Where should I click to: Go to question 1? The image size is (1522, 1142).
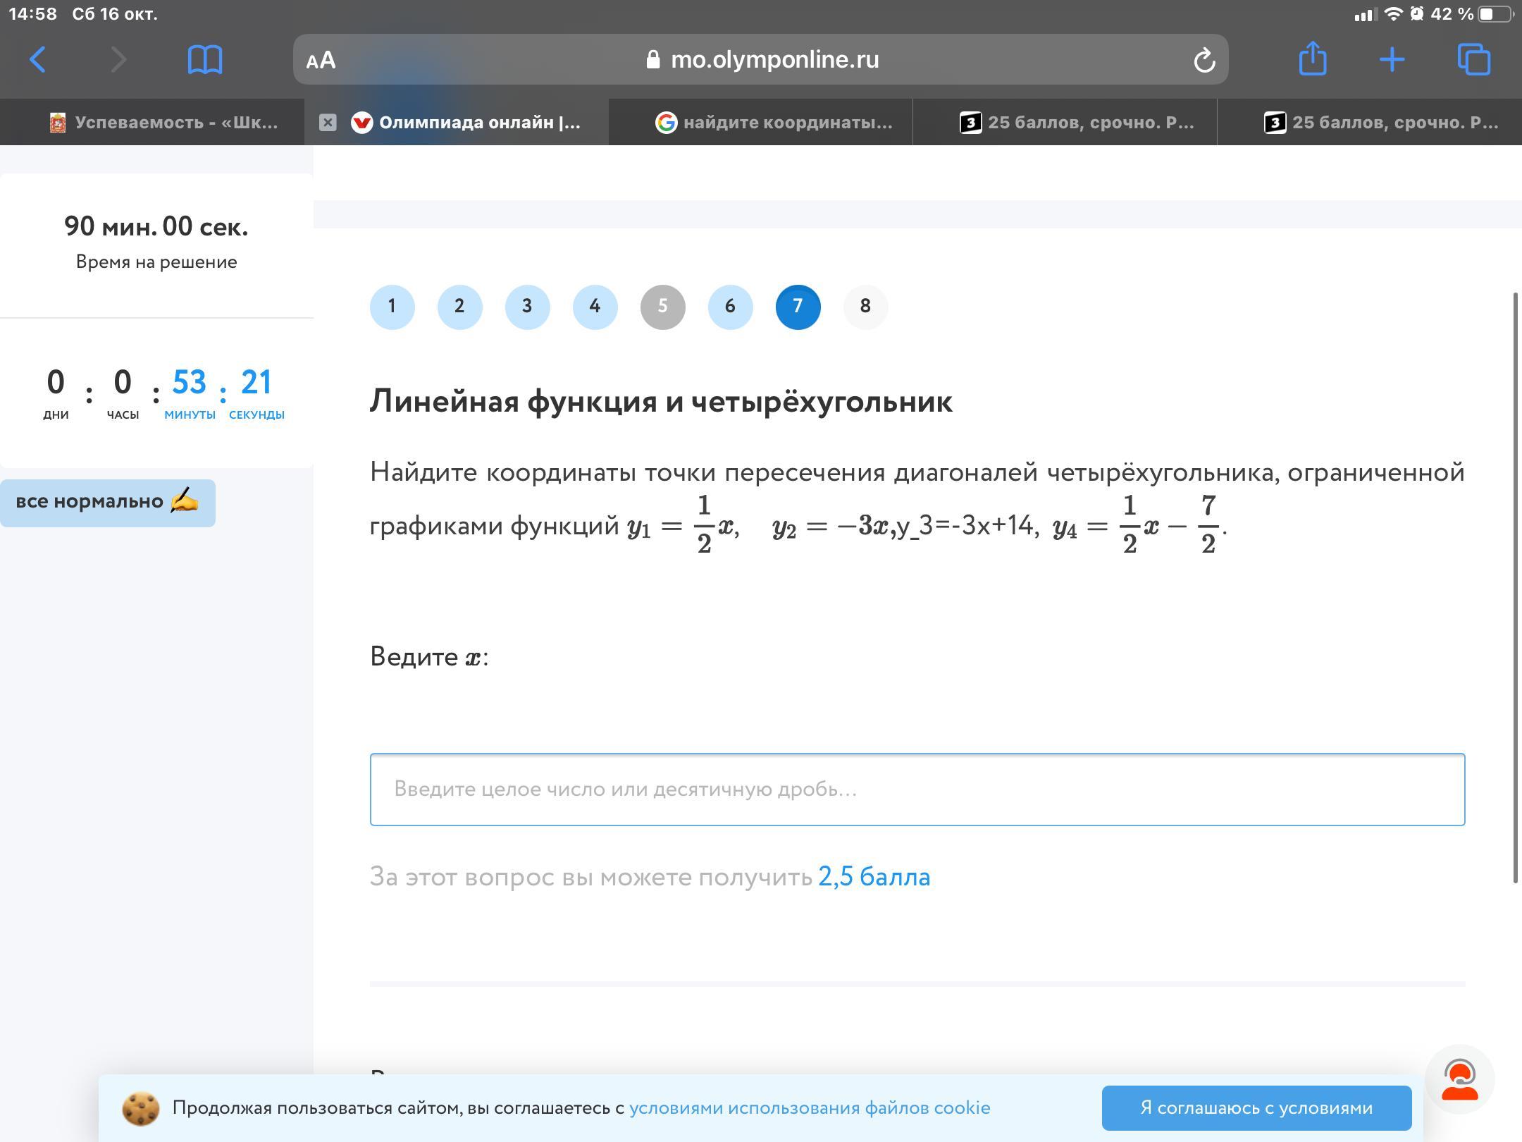click(392, 307)
